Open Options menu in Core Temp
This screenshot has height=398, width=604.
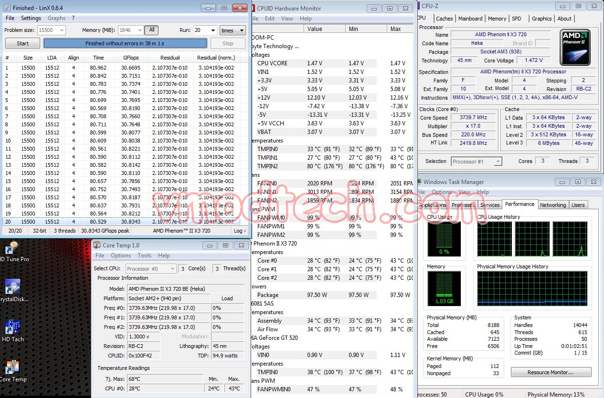pos(121,255)
